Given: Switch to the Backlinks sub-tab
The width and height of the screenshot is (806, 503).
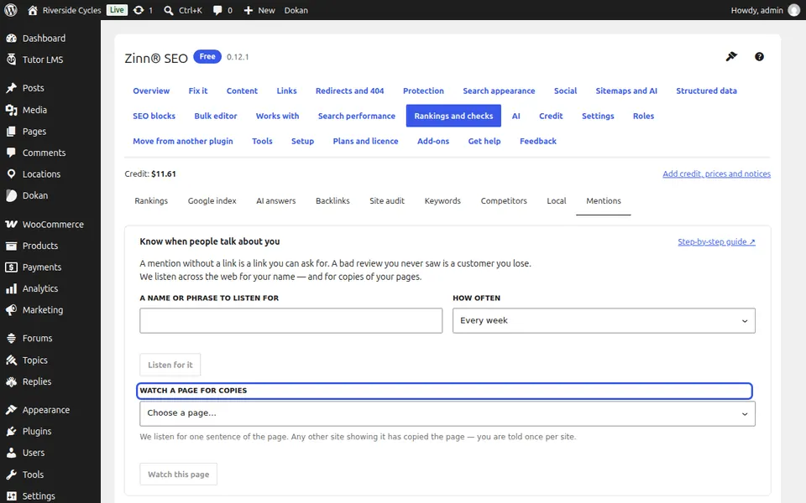Looking at the screenshot, I should point(332,200).
